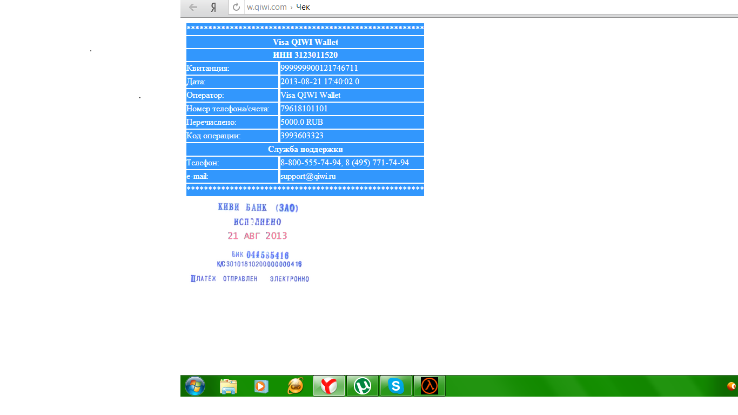Select the amount 5000.0 RUB
738x415 pixels.
point(301,122)
